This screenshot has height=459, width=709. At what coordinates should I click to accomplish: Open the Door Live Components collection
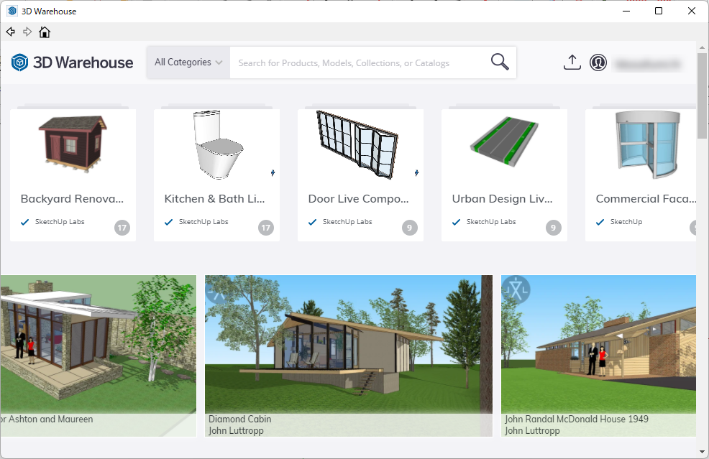click(360, 174)
